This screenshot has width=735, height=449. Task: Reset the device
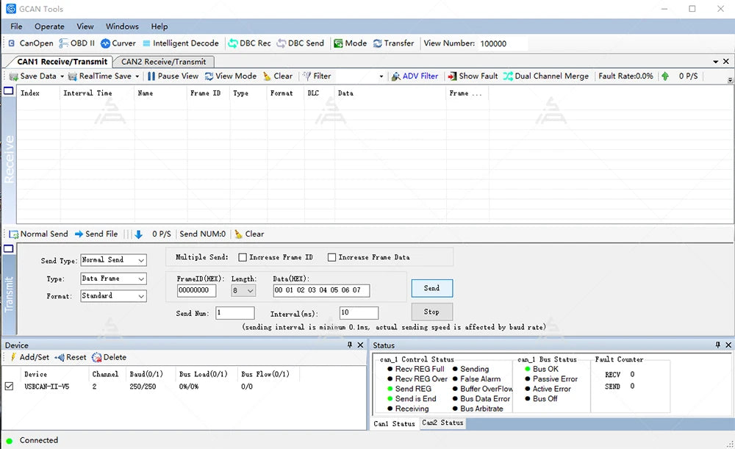71,357
